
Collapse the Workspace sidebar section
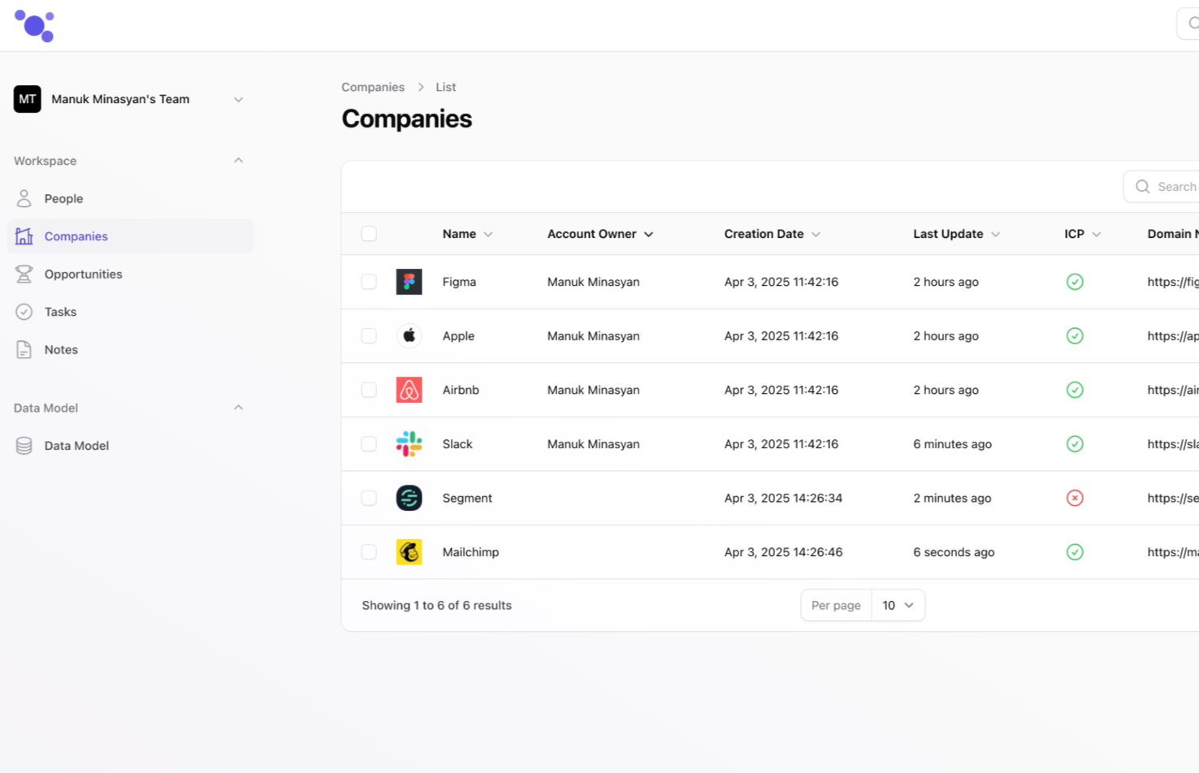238,161
